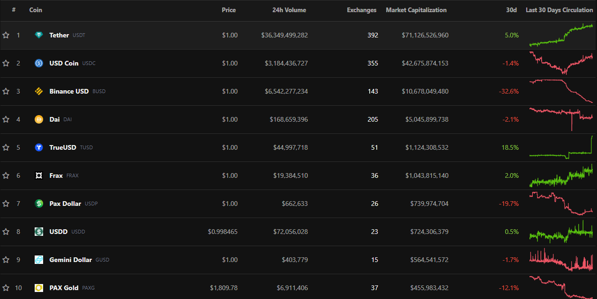The image size is (597, 299).
Task: Open the USD Coin name link
Action: 64,63
